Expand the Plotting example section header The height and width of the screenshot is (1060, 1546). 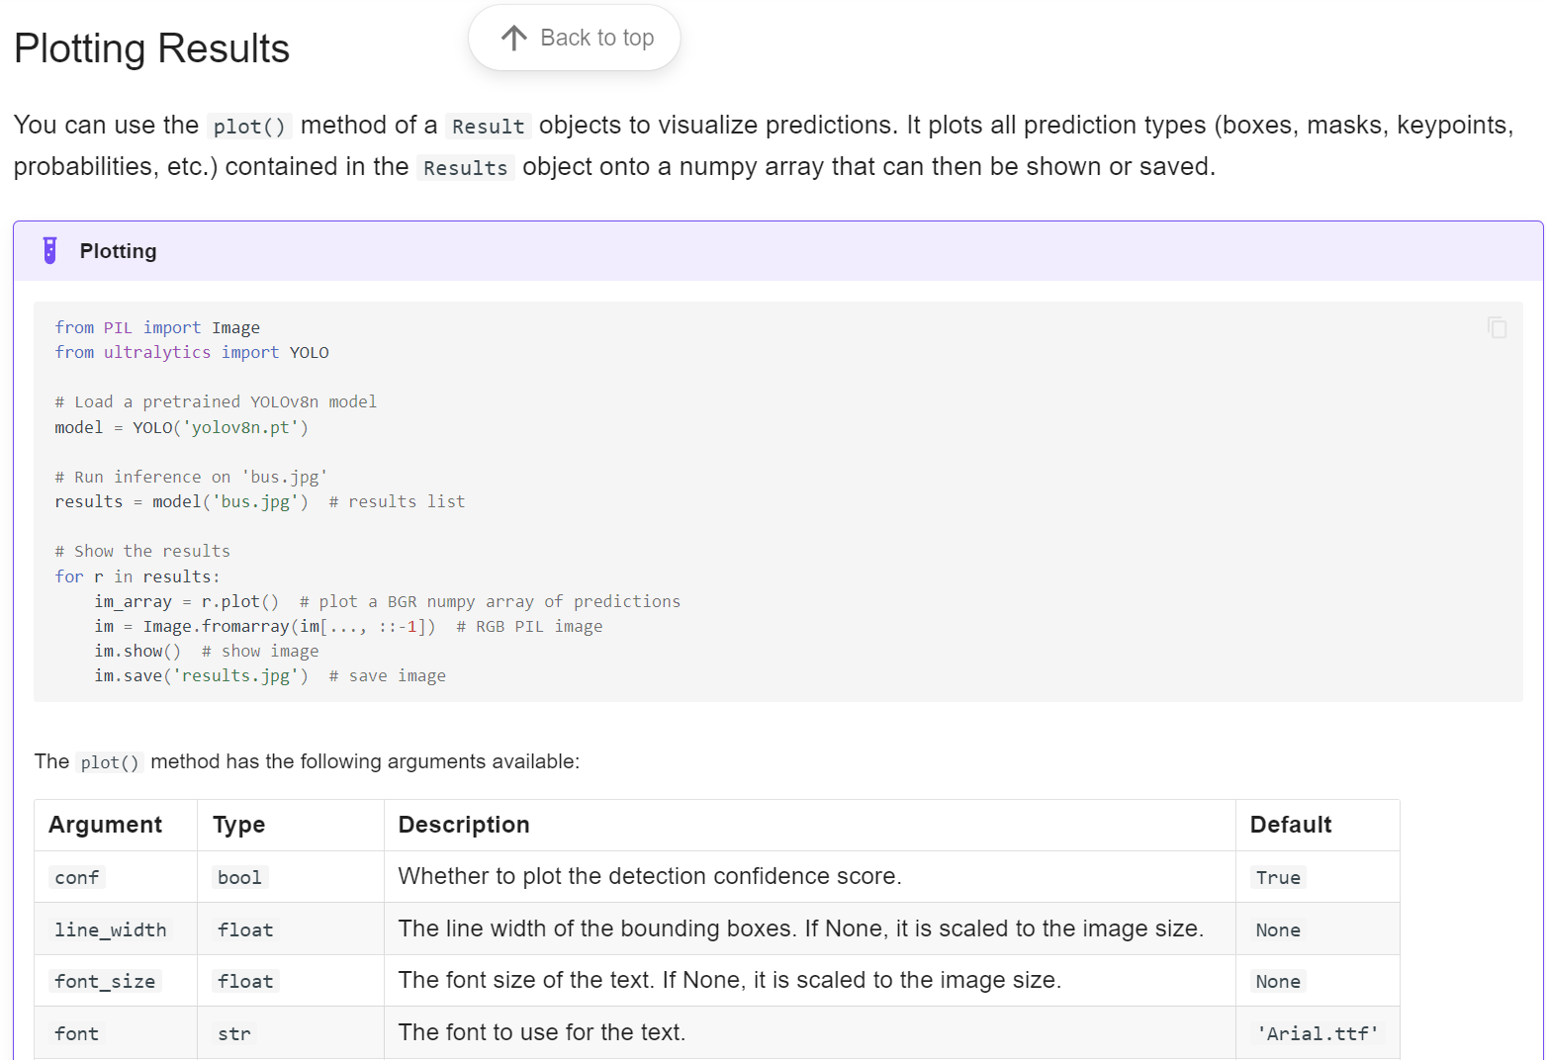point(118,250)
